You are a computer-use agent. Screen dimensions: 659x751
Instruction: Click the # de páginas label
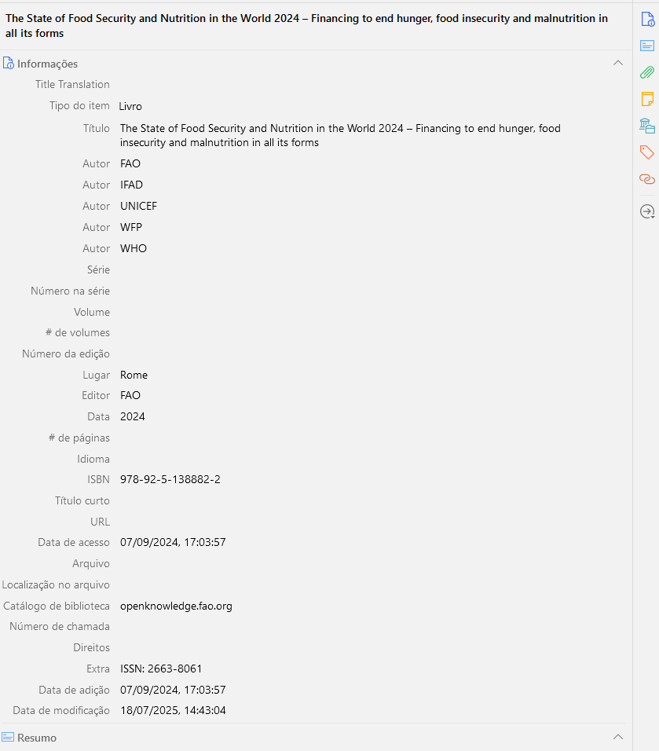pyautogui.click(x=79, y=438)
